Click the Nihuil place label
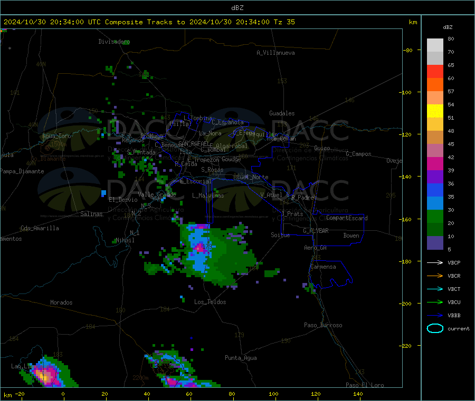Viewport: 475px width, 401px height. tap(125, 240)
